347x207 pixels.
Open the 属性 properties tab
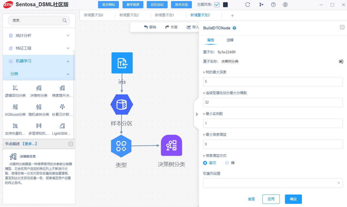coord(211,40)
